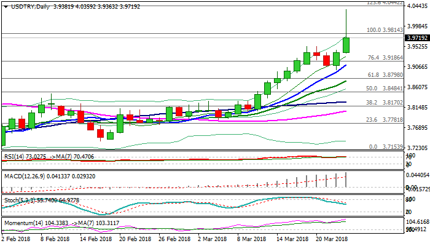Image resolution: width=430 pixels, height=246 pixels.
Task: Click the OHLC values 3.93819 4.03592 3.93632 3.97192
Action: 96,7
